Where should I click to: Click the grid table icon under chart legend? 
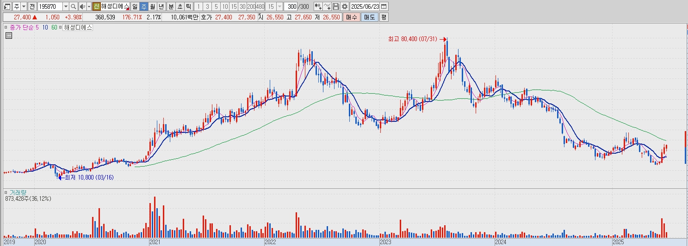[8, 35]
